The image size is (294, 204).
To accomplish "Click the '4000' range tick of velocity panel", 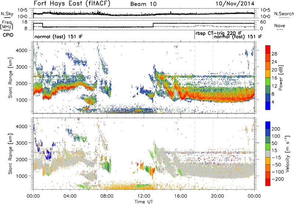I will (21, 126).
